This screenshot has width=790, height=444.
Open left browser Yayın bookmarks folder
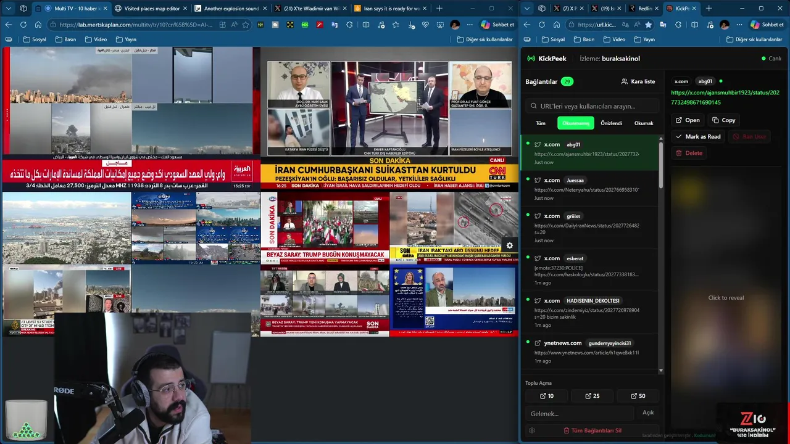[x=125, y=39]
